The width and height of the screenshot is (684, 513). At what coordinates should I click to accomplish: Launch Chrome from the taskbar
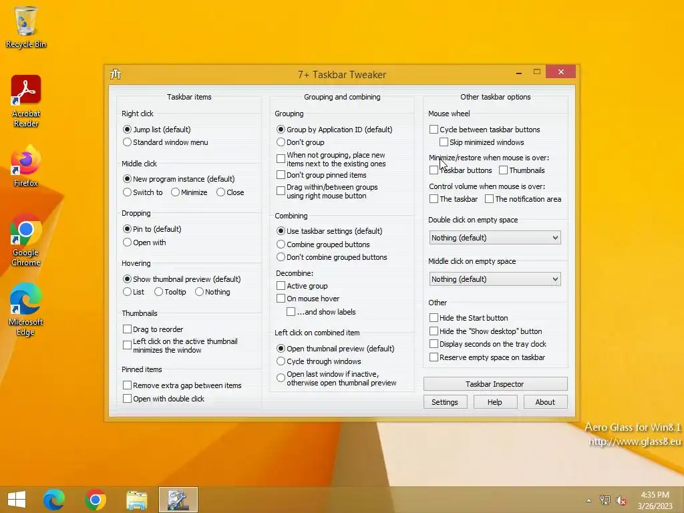click(x=96, y=500)
